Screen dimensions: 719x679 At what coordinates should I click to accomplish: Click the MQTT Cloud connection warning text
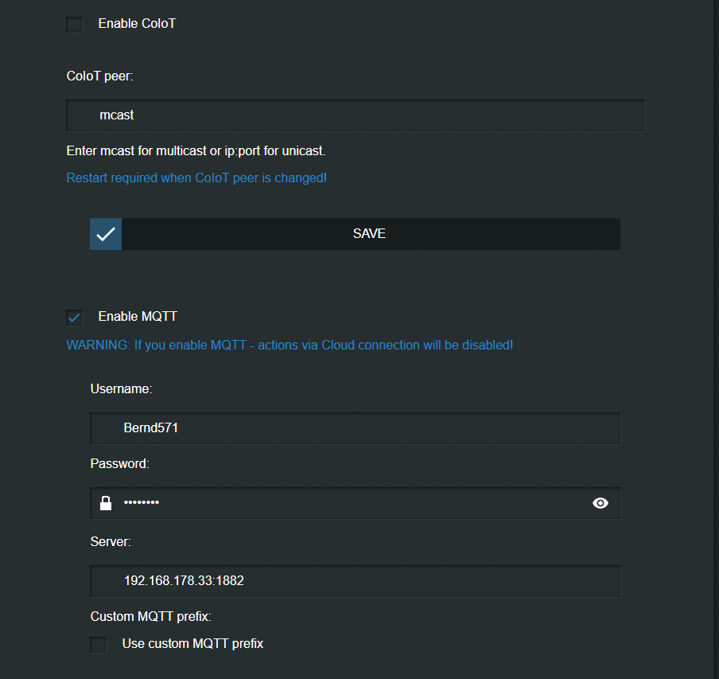(290, 345)
